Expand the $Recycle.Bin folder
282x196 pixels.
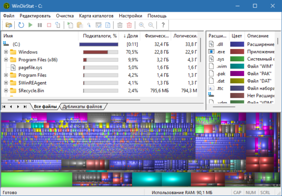6,91
